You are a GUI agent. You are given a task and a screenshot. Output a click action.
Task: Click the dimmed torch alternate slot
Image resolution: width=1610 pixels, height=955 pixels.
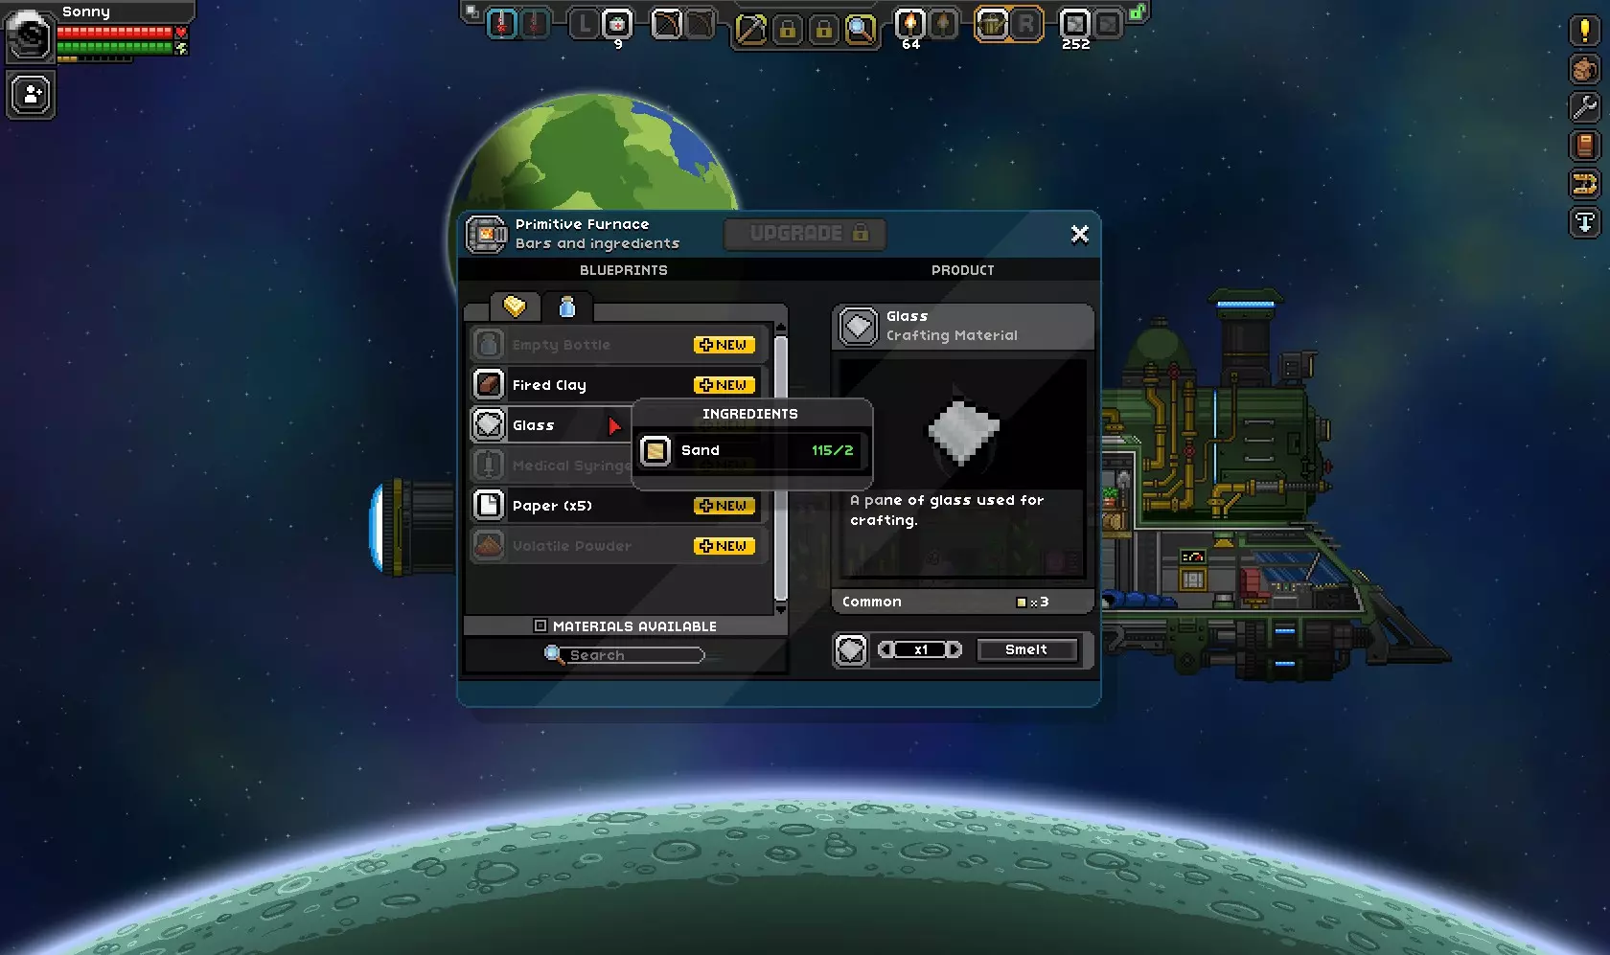click(944, 24)
